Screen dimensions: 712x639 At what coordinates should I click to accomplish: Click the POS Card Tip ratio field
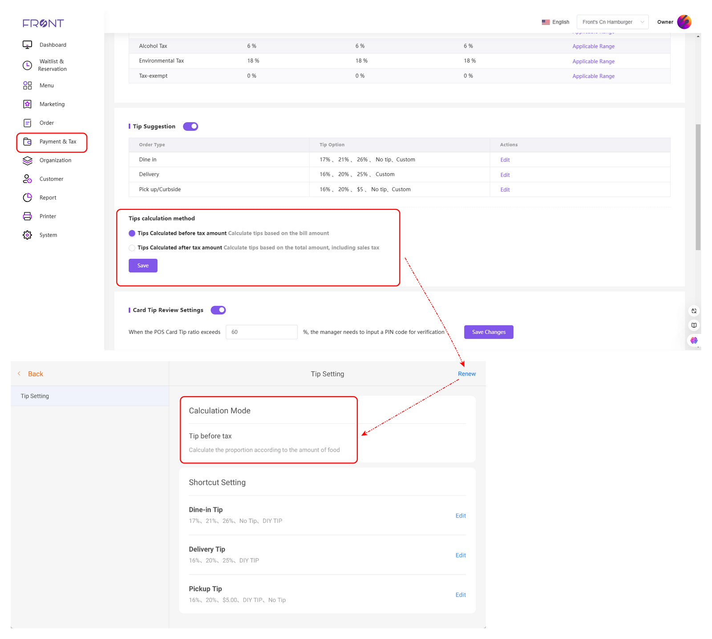point(261,332)
